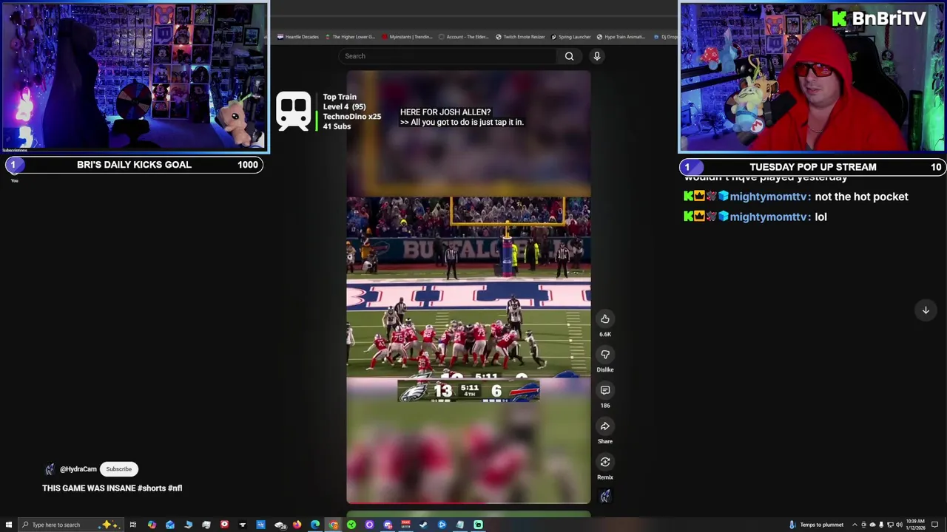Open Microsoft Copilot taskbar icon

pos(152,525)
